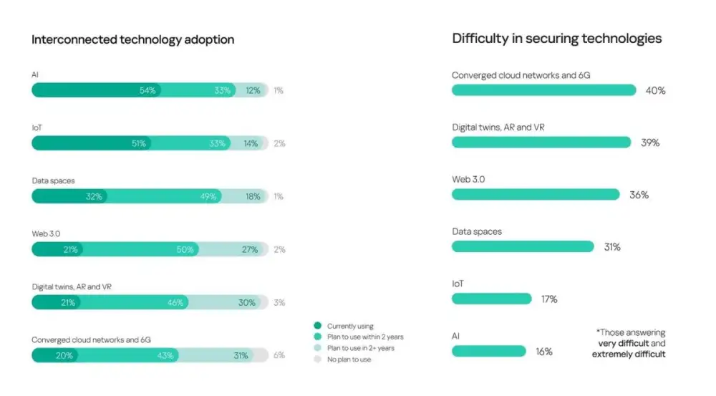Click the "Interconnected technology adoption" title

coord(132,39)
